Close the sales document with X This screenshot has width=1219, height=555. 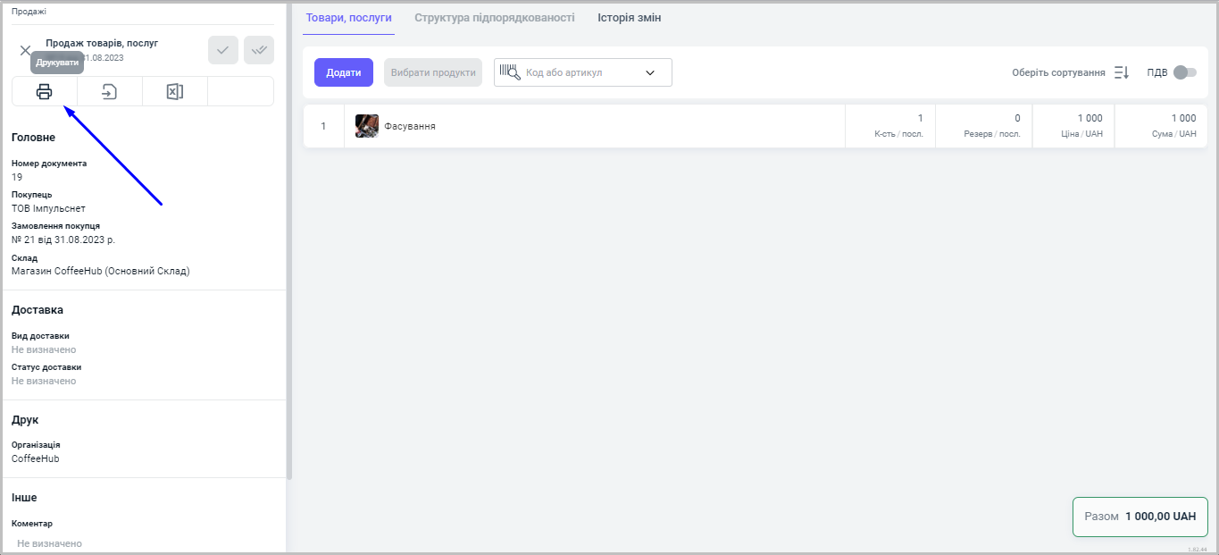[25, 50]
